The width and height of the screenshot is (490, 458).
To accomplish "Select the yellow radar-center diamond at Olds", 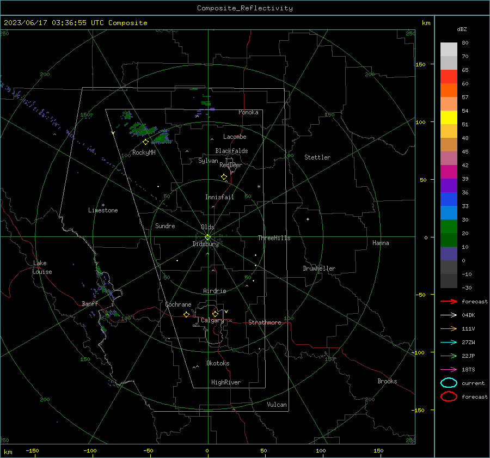I will point(207,237).
